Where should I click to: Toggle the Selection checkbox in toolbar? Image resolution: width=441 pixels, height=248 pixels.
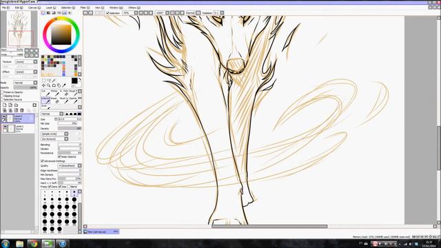click(107, 13)
